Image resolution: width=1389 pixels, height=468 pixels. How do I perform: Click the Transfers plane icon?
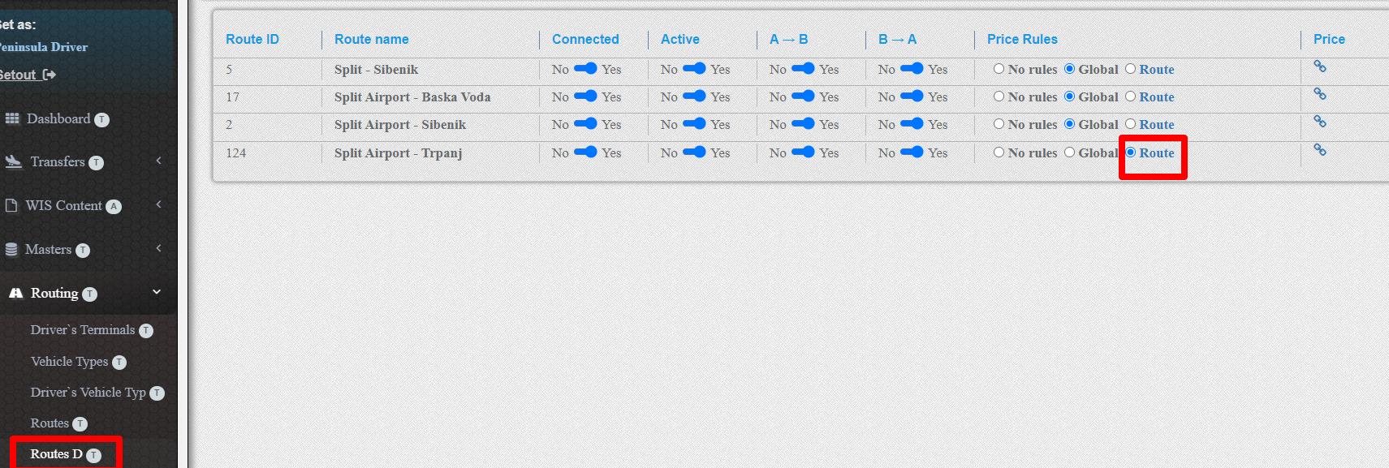coord(13,161)
